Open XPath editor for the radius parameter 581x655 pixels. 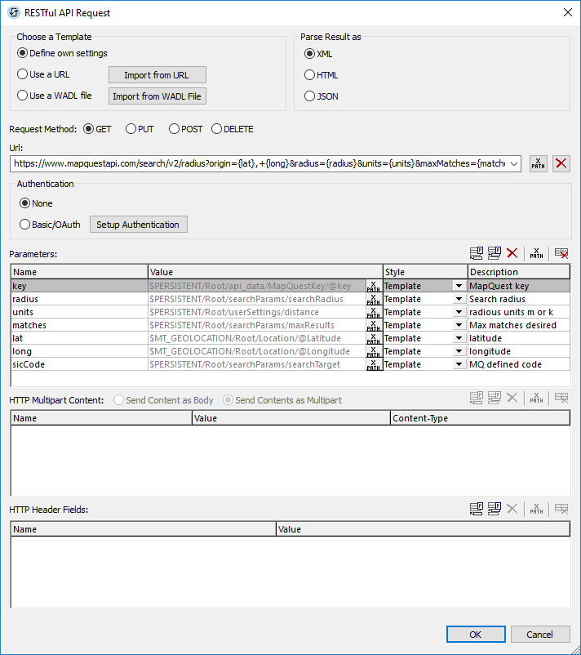373,299
